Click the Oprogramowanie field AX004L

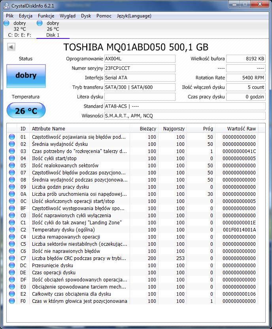click(x=140, y=59)
